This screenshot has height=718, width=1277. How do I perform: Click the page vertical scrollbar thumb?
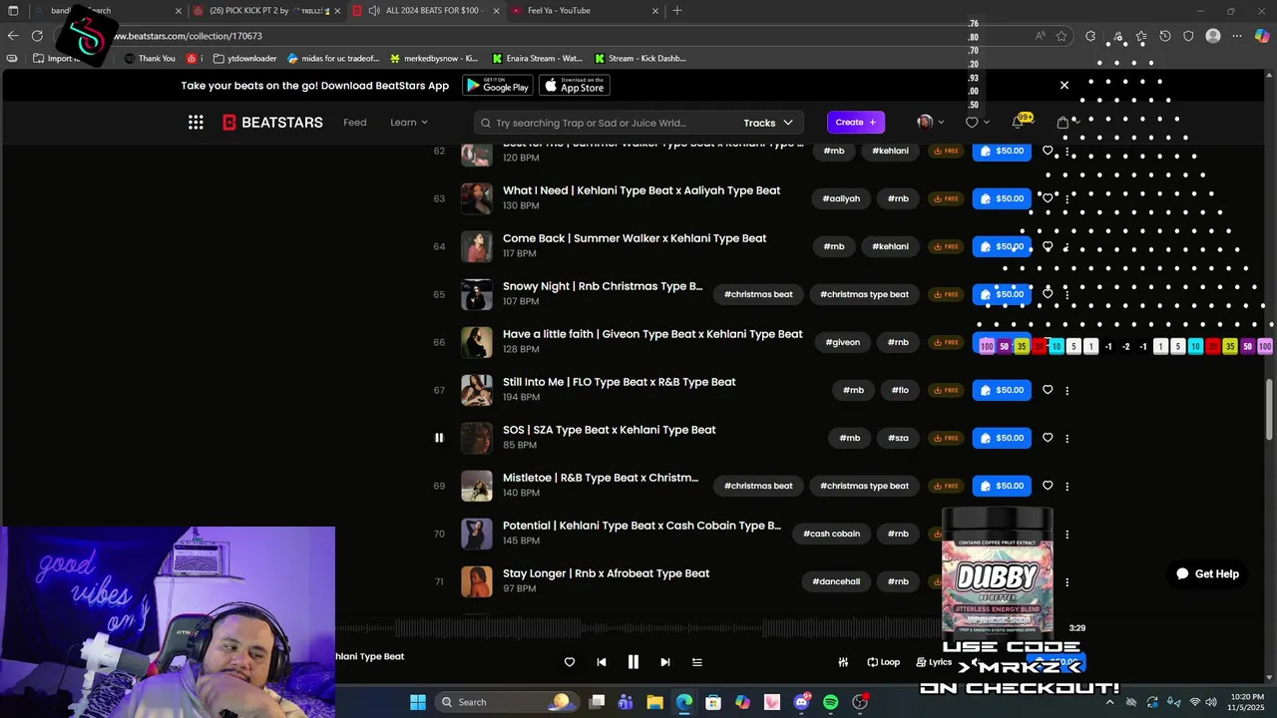pyautogui.click(x=1270, y=409)
